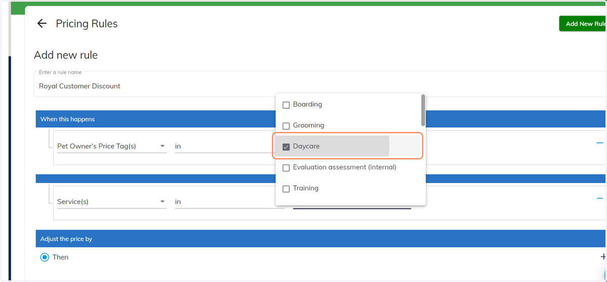This screenshot has width=607, height=282.
Task: Remove the Pet Owner's Price Tag(s) condition row
Action: click(600, 143)
